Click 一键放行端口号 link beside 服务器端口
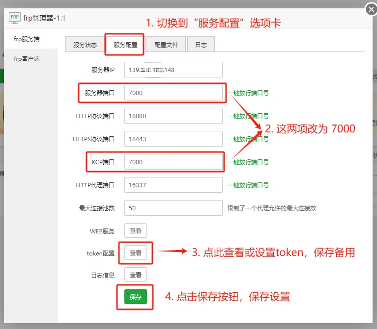This screenshot has width=377, height=329. tap(248, 93)
